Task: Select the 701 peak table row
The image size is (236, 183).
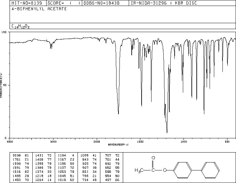Action: coord(112,160)
